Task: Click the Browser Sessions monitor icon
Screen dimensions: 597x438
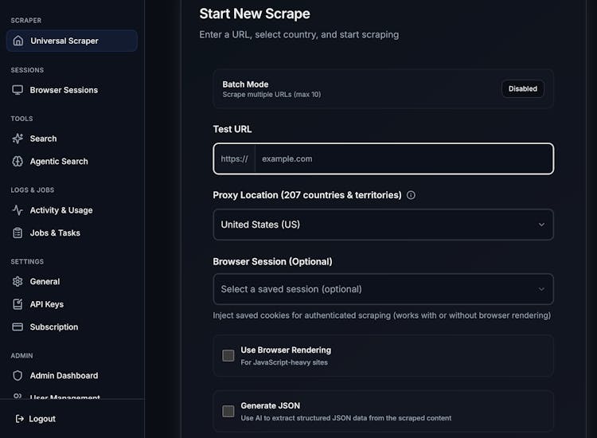Action: coord(18,90)
